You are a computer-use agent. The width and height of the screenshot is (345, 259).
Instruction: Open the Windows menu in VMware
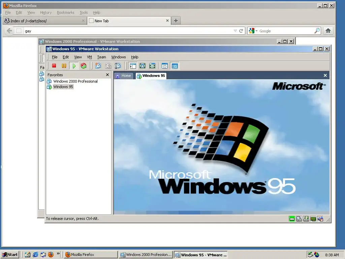[x=118, y=57]
